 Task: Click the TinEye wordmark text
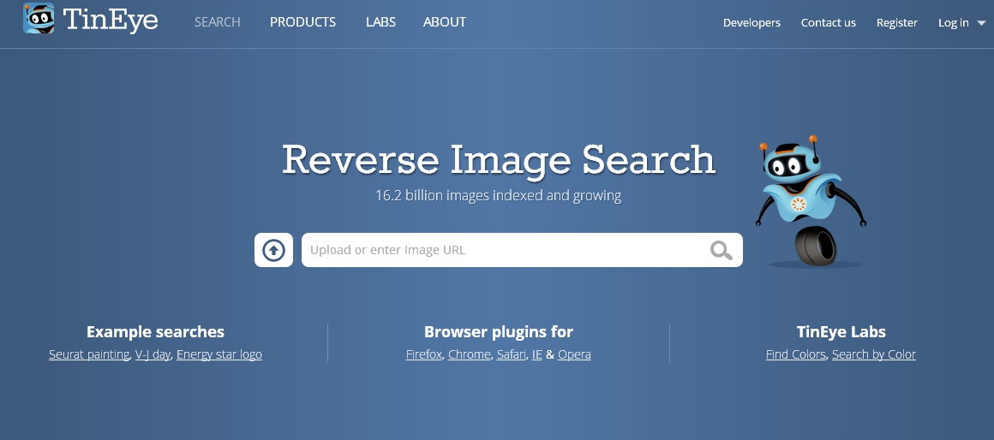click(x=111, y=21)
